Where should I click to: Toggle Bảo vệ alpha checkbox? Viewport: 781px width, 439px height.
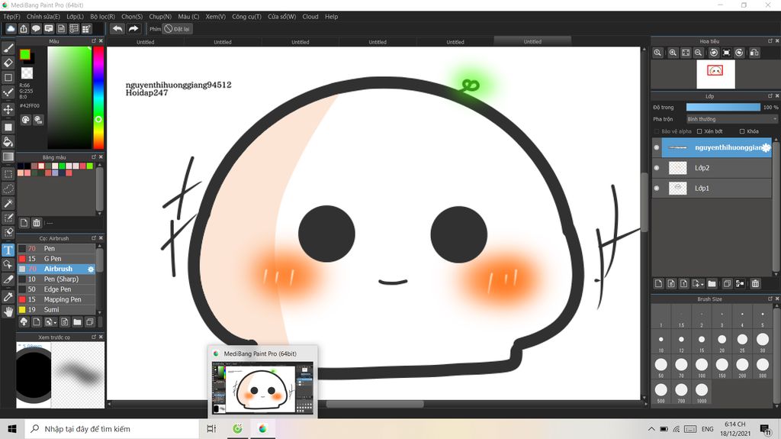tap(657, 131)
